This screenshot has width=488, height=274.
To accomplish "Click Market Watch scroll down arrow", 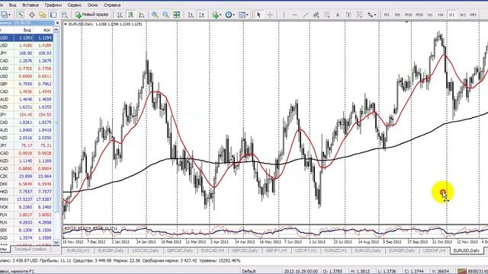I will click(x=56, y=242).
